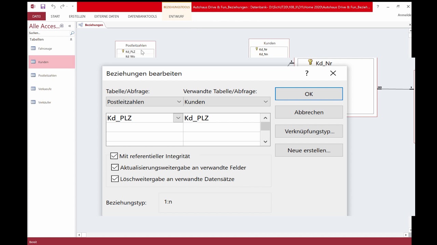Click Kd_PLZ field in Postleitzahlen table box
The height and width of the screenshot is (245, 437).
coord(130,52)
